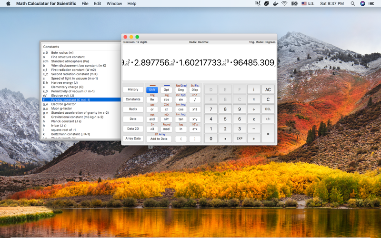Click the calculator expression display field
This screenshot has width=381, height=238.
[x=199, y=62]
